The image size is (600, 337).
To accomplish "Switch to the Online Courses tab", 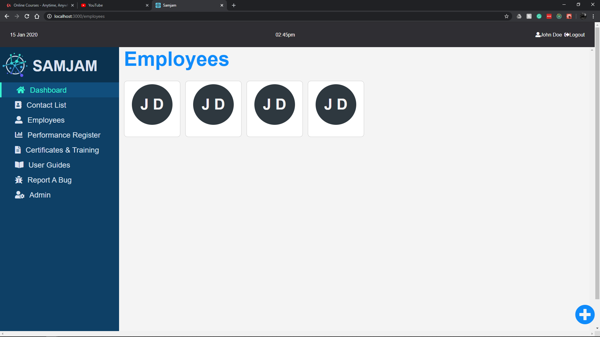I will coord(40,5).
